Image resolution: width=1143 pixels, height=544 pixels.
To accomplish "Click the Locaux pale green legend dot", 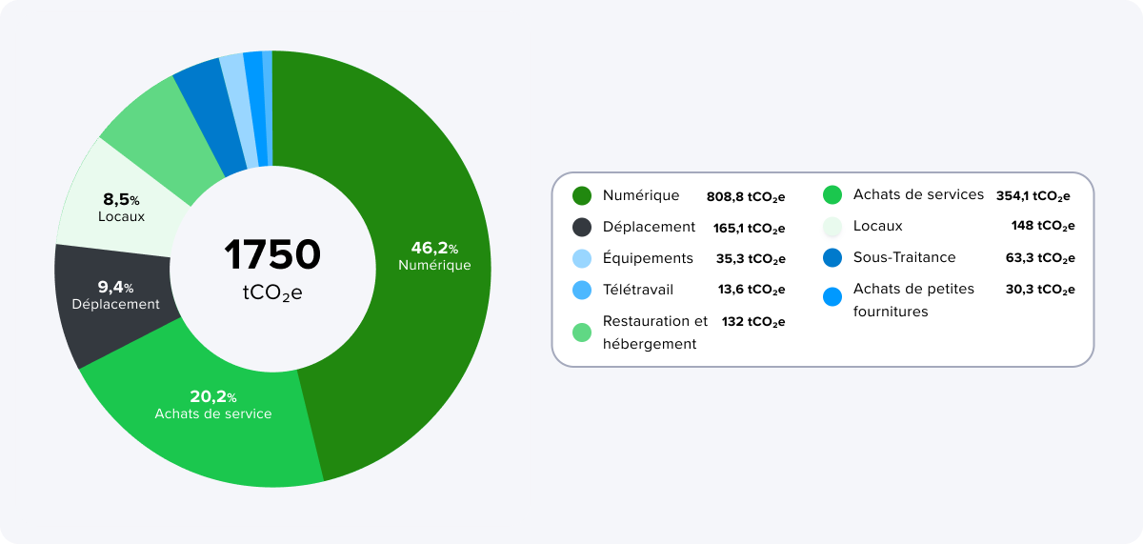I will click(x=832, y=227).
